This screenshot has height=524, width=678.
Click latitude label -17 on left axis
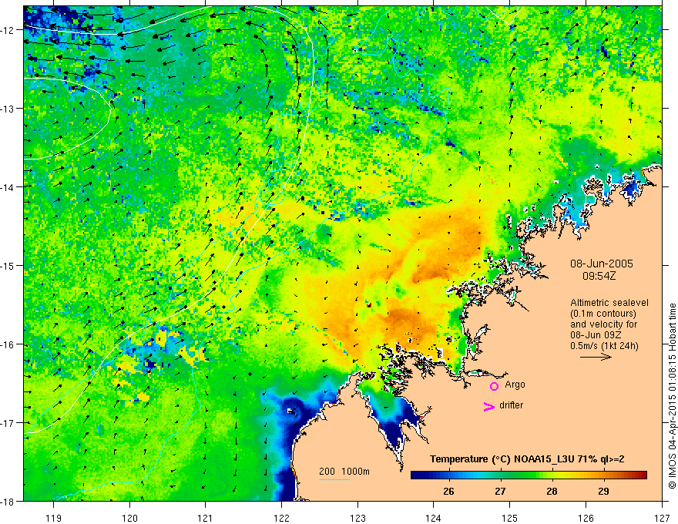[8, 423]
